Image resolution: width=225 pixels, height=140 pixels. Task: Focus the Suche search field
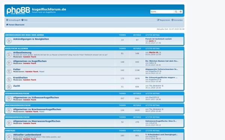[162, 12]
